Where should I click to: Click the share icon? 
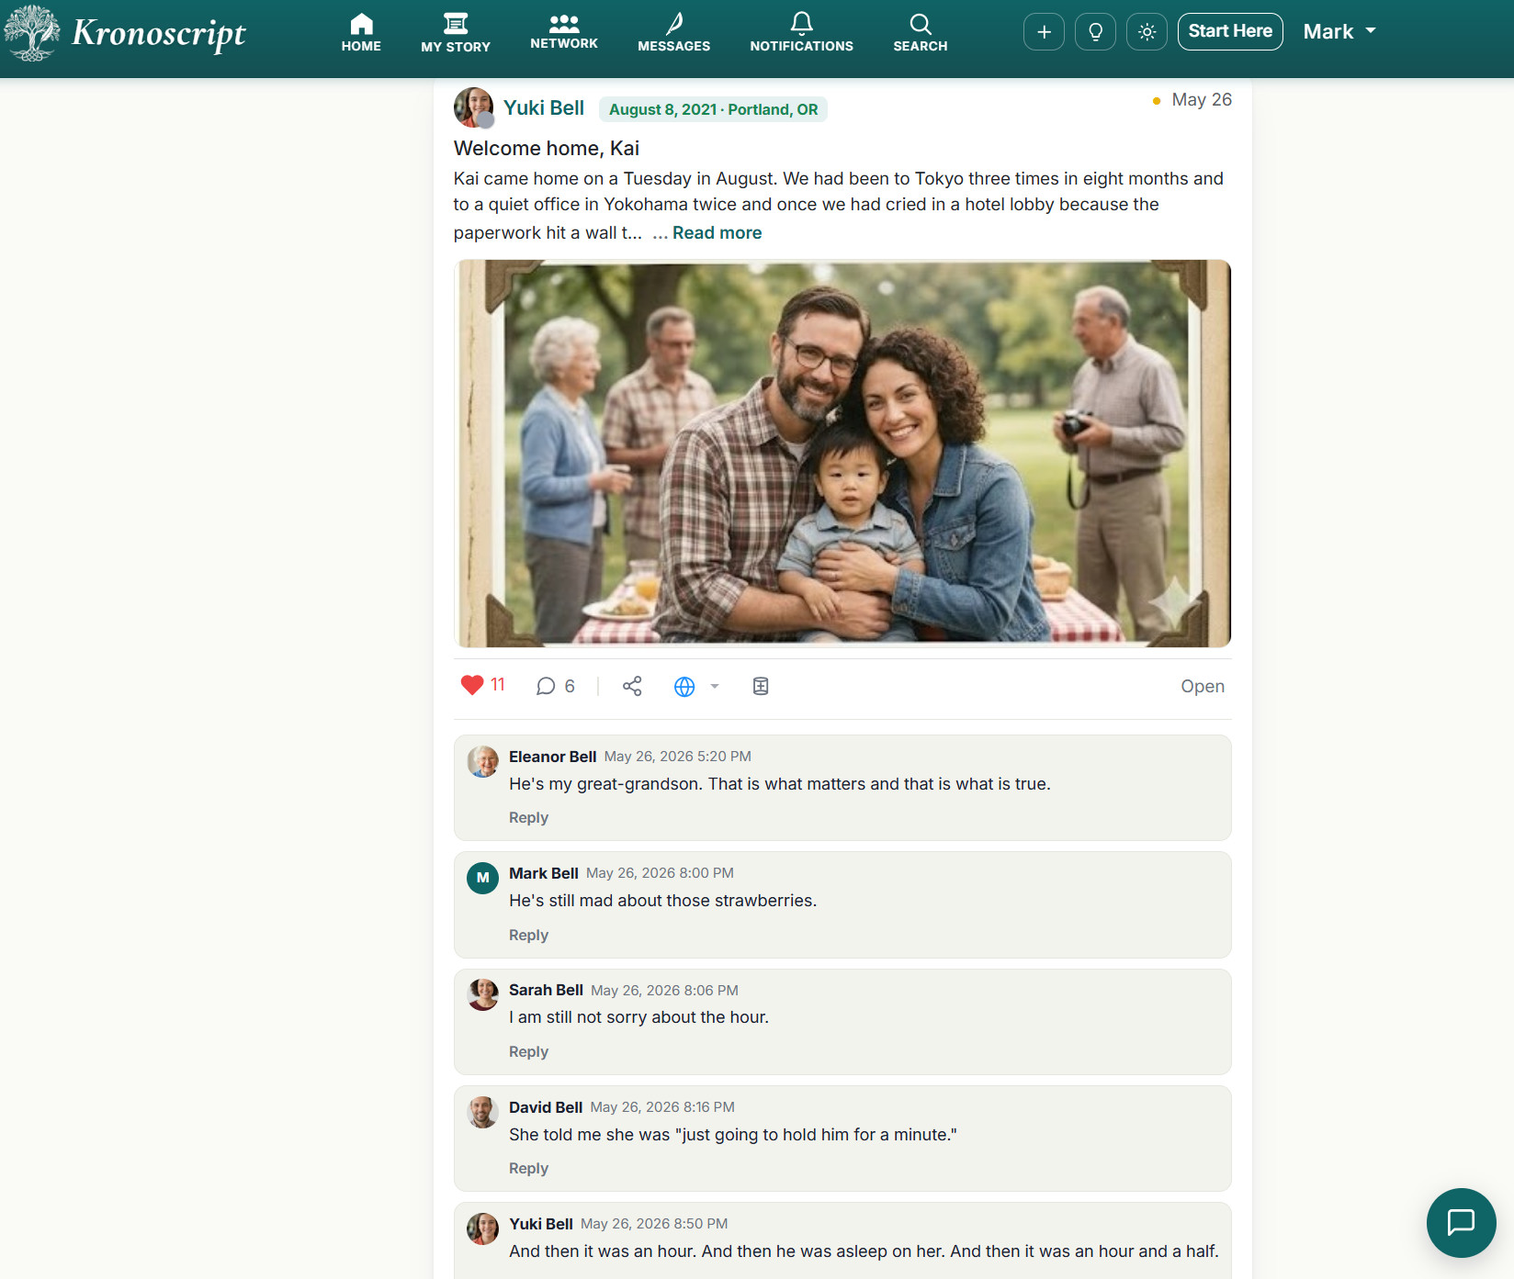[632, 687]
